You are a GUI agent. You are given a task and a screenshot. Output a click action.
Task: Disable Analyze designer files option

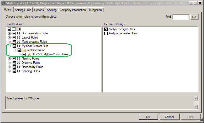click(106, 29)
